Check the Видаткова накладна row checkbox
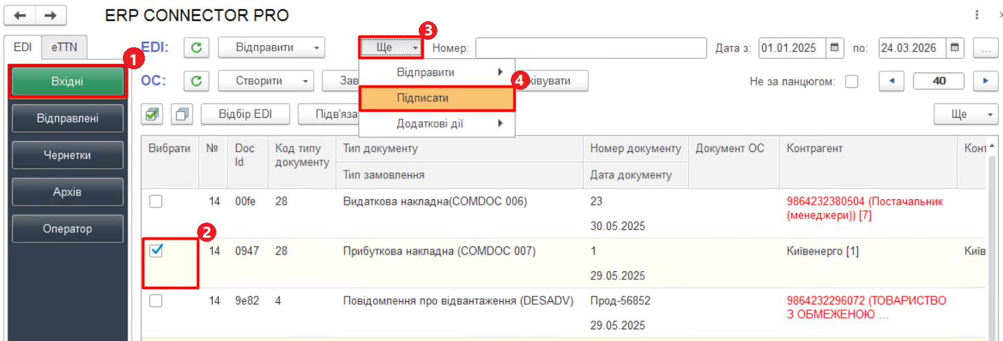 [156, 201]
